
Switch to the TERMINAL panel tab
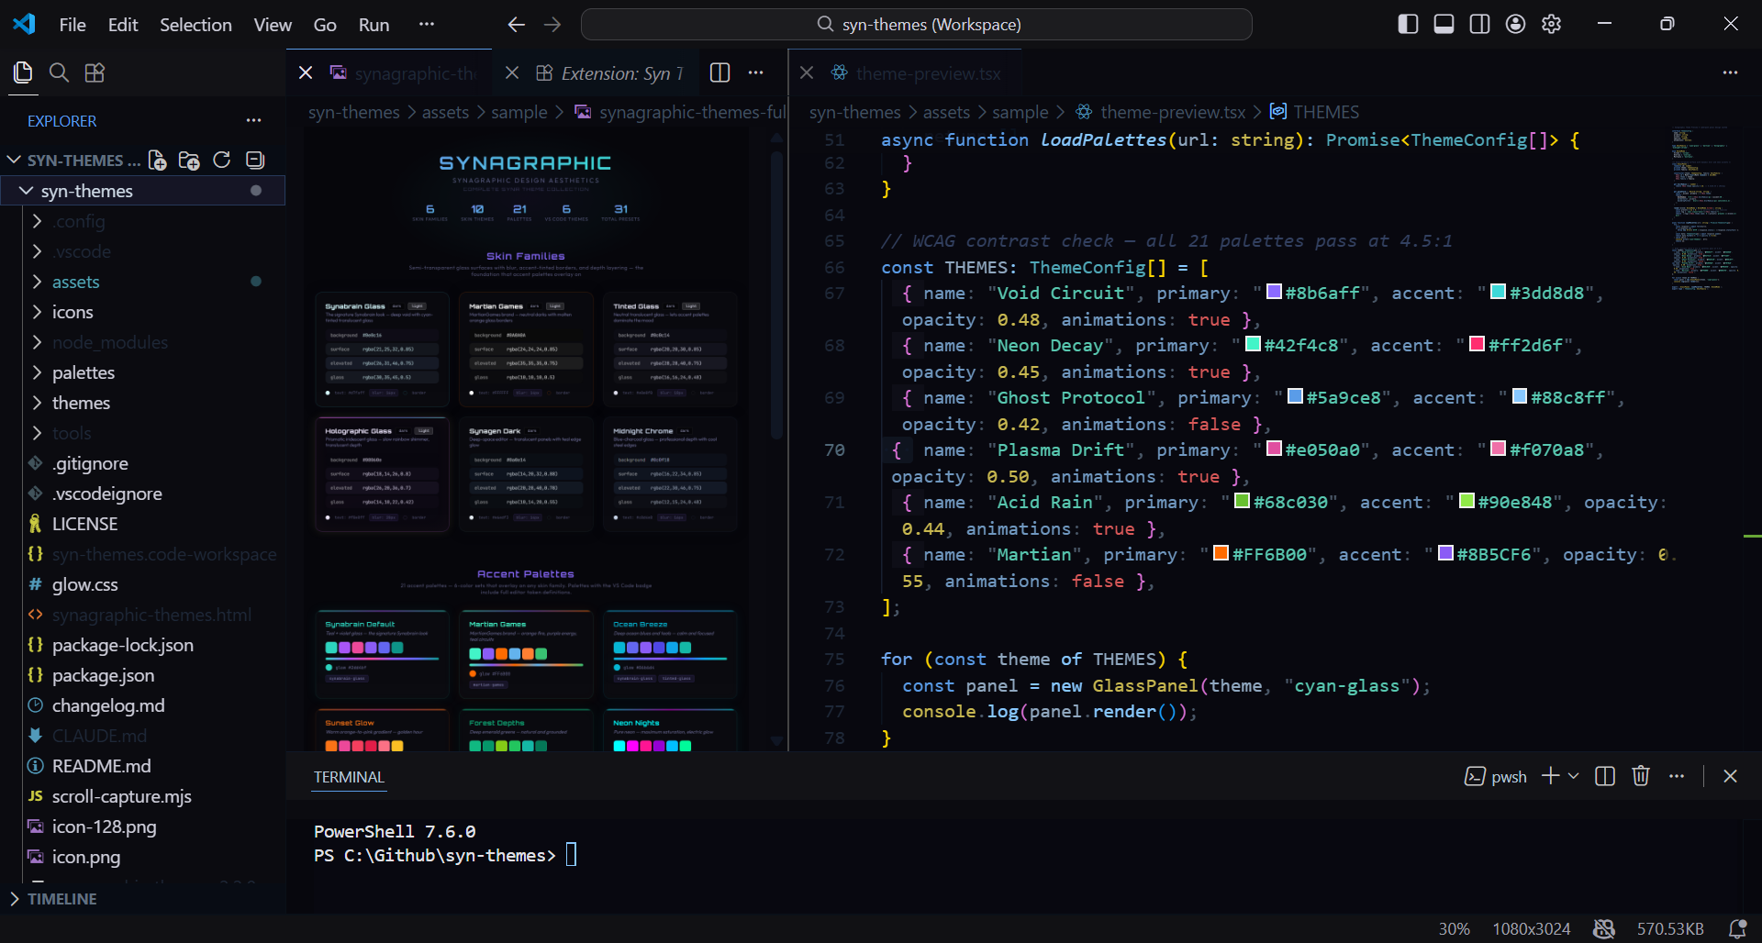pos(349,777)
